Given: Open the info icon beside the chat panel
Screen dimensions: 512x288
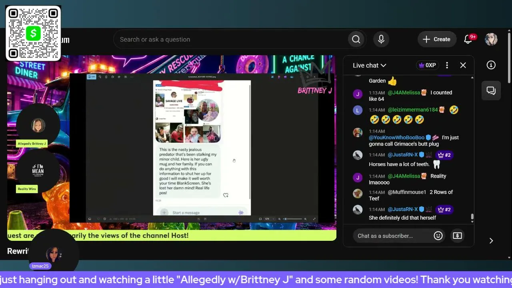Looking at the screenshot, I should point(491,65).
